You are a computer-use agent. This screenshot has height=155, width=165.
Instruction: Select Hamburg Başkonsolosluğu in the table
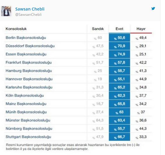(x=29, y=71)
